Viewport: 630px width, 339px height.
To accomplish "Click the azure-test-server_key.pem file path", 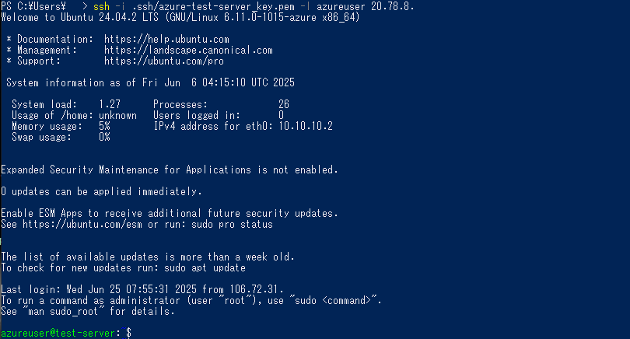I will click(x=213, y=7).
